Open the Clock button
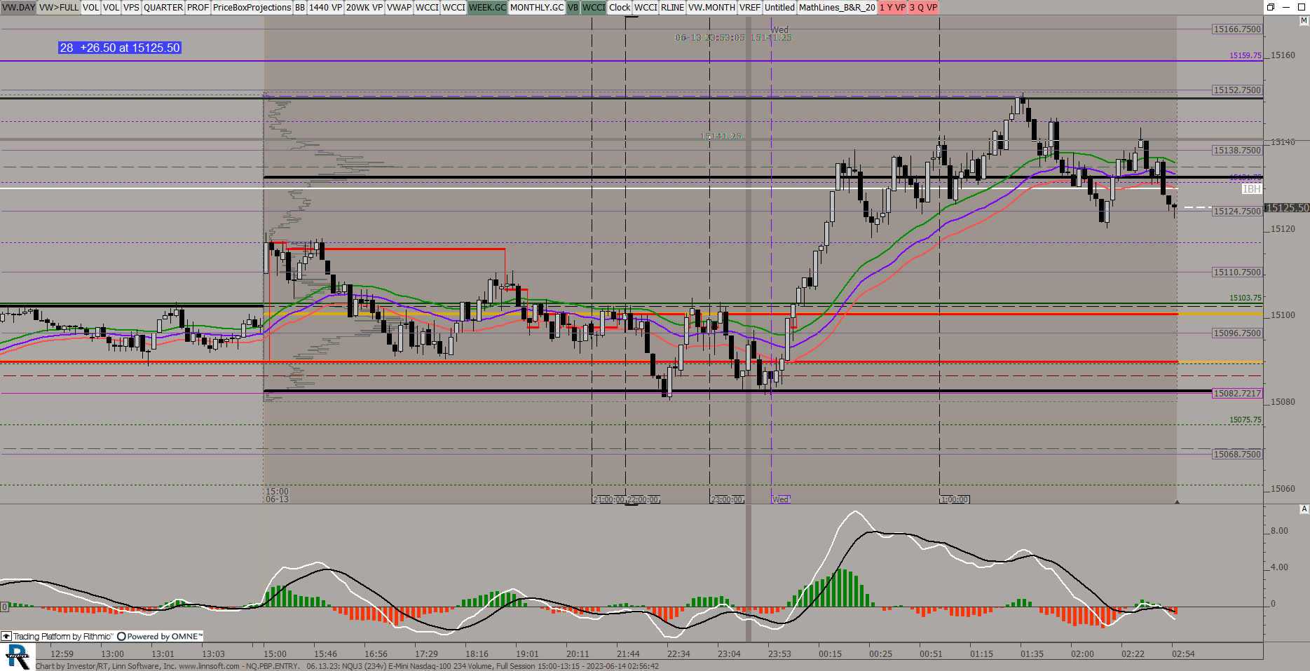 coord(620,7)
